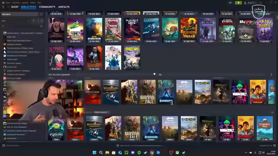278x156 pixels.
Task: Click the microphone tray icon
Action: (x=255, y=153)
